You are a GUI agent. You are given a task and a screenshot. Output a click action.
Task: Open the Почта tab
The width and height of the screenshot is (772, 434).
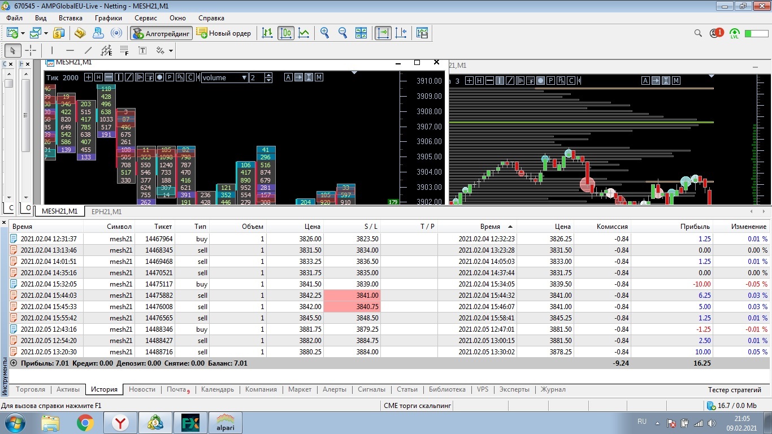point(177,389)
